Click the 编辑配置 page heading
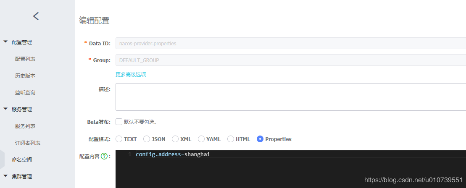 click(94, 21)
